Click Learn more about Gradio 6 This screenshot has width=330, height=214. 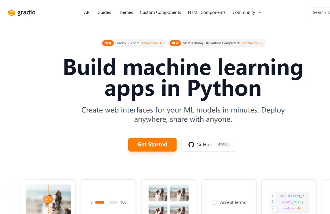(x=152, y=43)
